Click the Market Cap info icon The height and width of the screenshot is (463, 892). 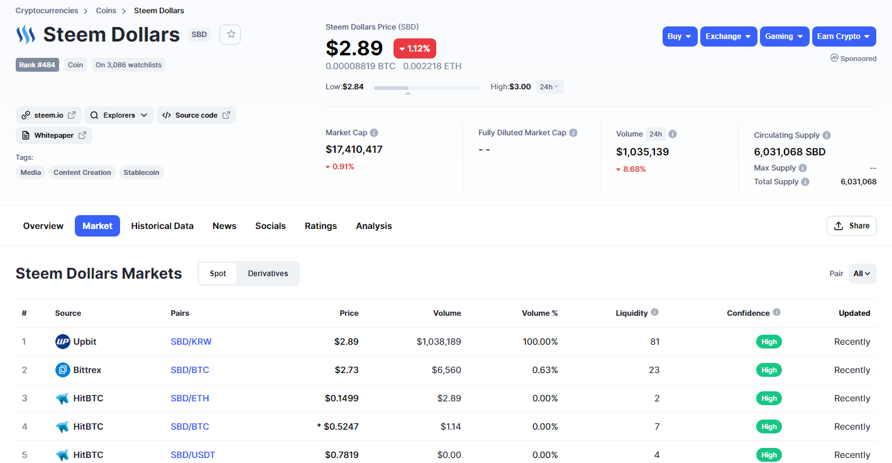point(374,133)
